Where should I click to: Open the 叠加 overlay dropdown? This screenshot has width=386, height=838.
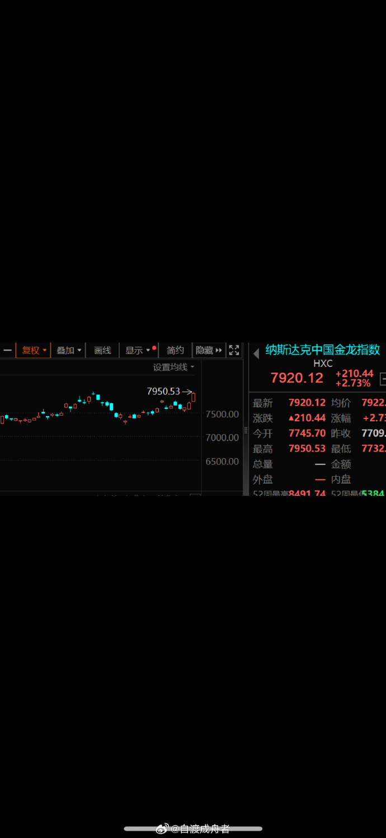pos(69,350)
